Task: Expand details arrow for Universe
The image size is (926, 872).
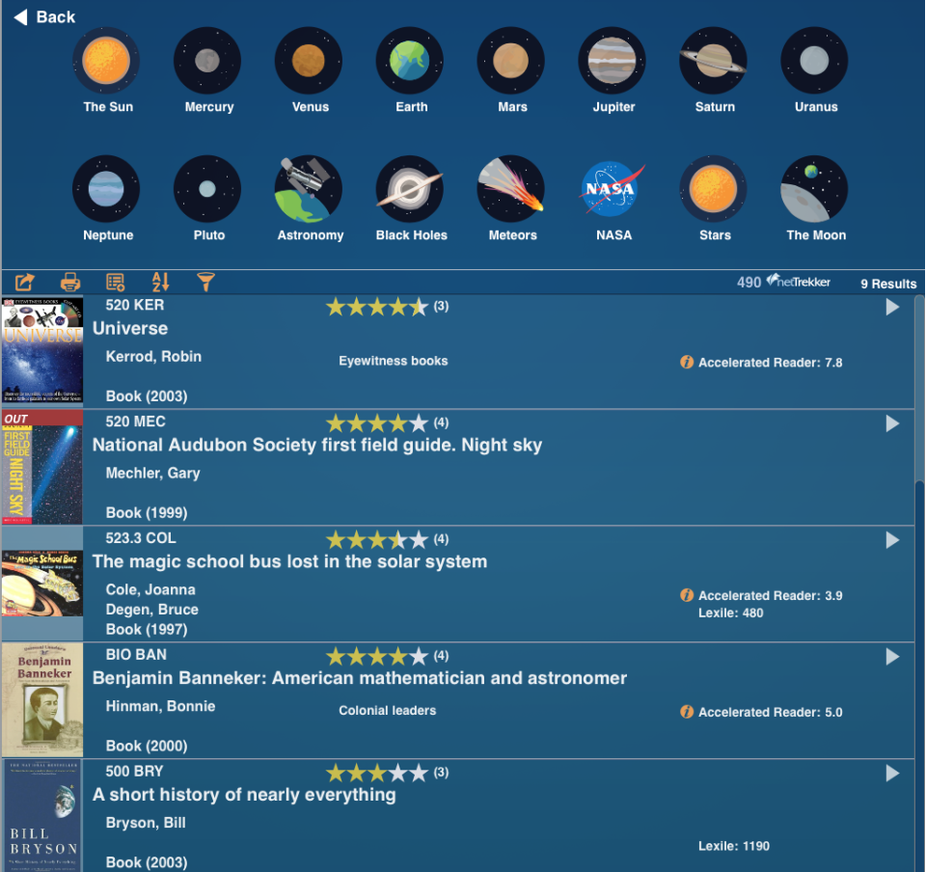Action: pyautogui.click(x=892, y=307)
